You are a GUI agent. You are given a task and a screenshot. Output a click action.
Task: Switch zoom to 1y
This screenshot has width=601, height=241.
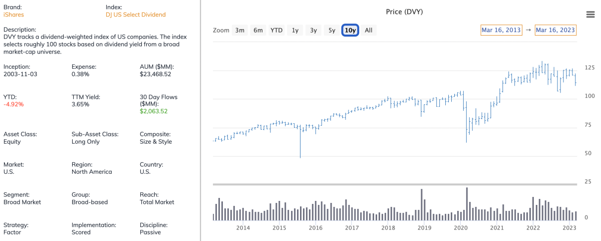[x=295, y=30]
